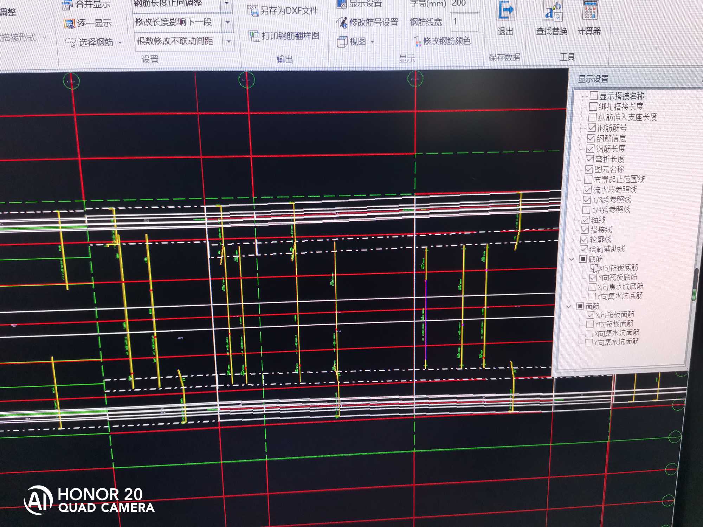Uncheck X向筏板面筋 checkbox
703x527 pixels.
[591, 315]
